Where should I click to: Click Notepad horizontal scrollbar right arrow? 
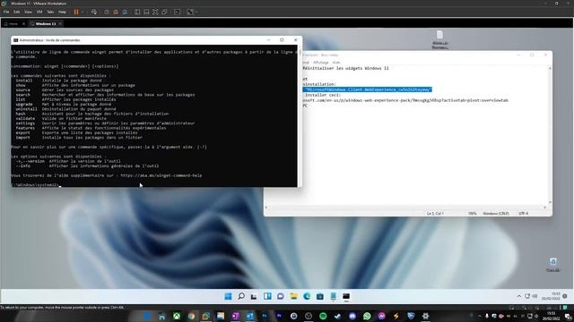(x=544, y=208)
